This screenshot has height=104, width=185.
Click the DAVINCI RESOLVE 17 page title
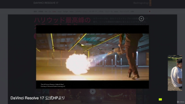[x=46, y=3]
